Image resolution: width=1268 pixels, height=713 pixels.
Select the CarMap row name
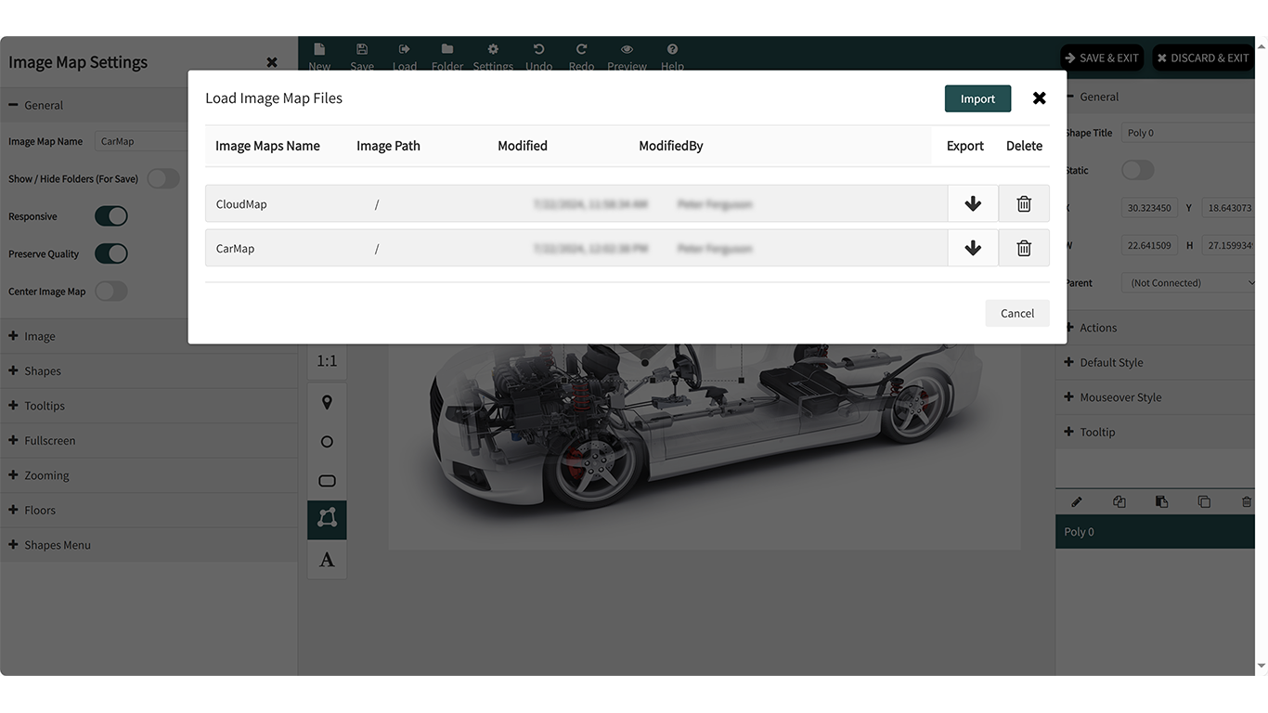coord(235,249)
